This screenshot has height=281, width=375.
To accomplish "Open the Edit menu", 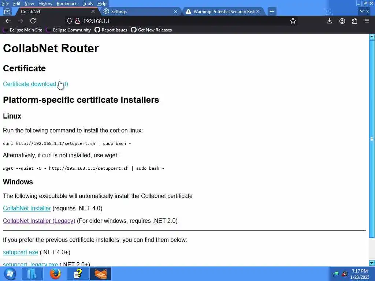I will point(16,4).
